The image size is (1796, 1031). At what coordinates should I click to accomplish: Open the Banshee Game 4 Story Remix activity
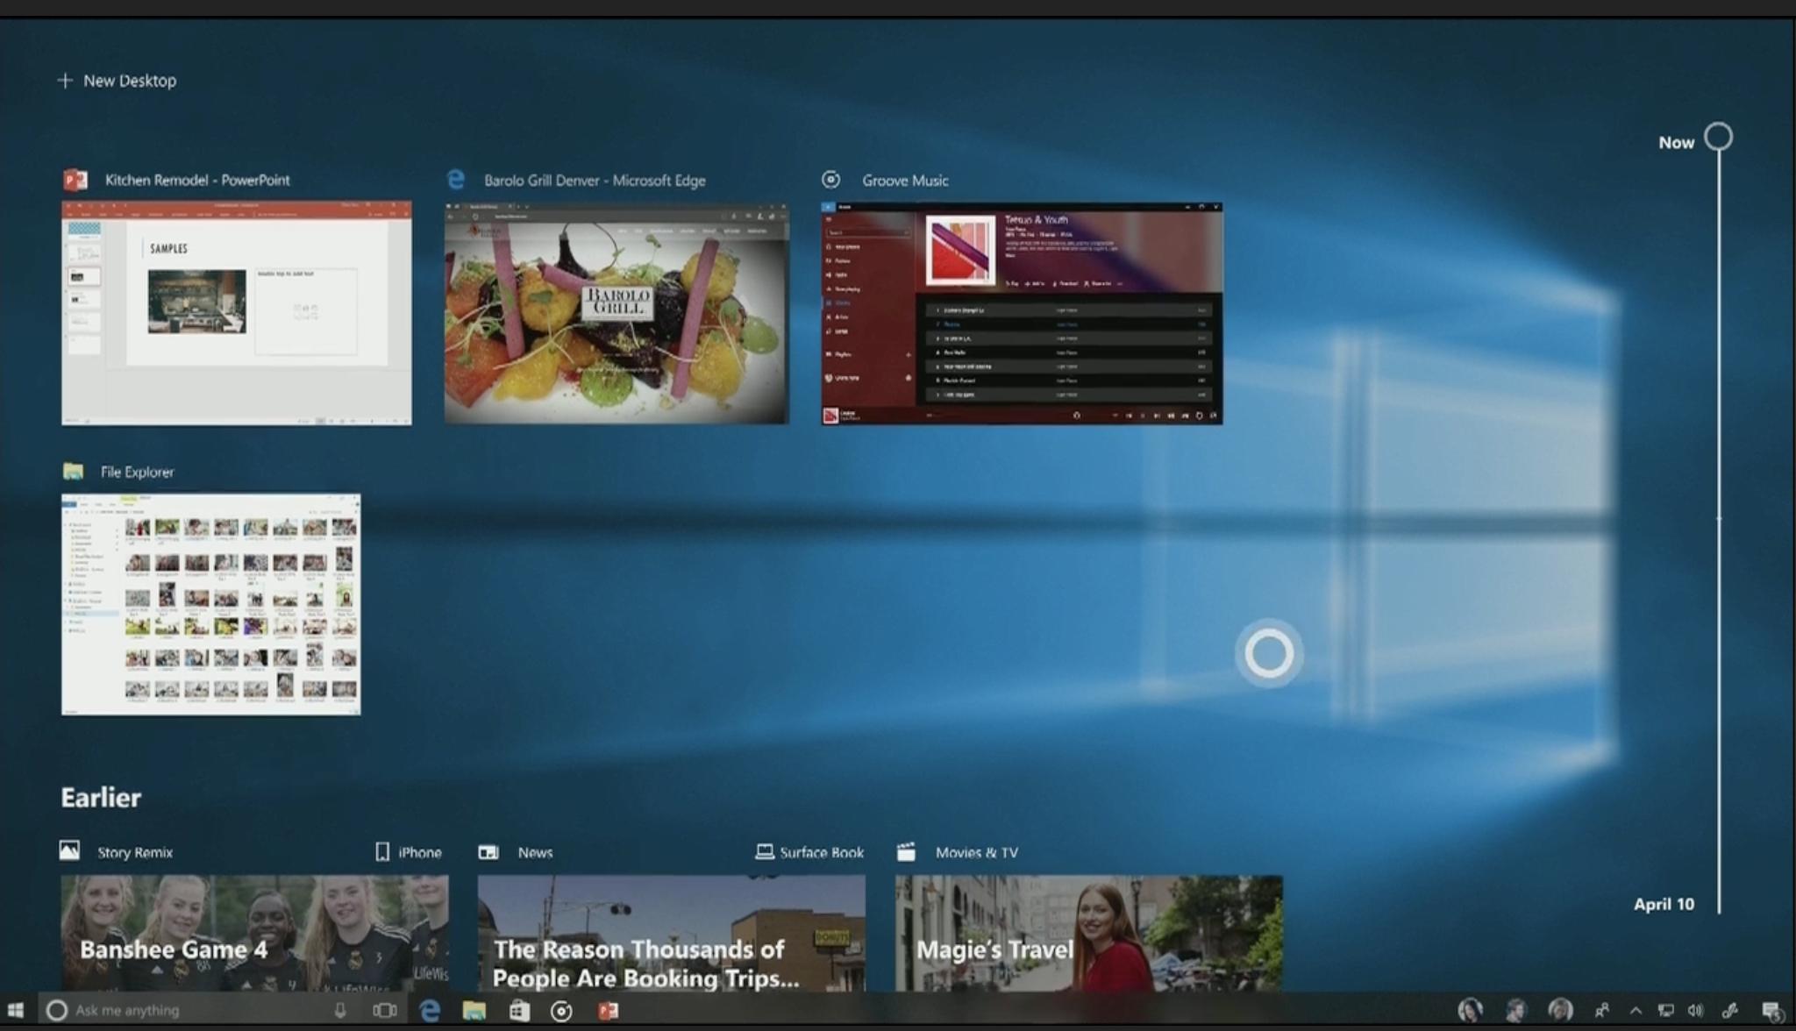click(x=254, y=933)
